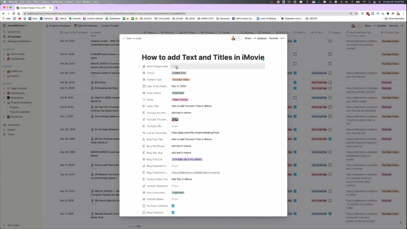407x229 pixels.
Task: Open the Blog Published URL column header
Action: click(x=358, y=33)
